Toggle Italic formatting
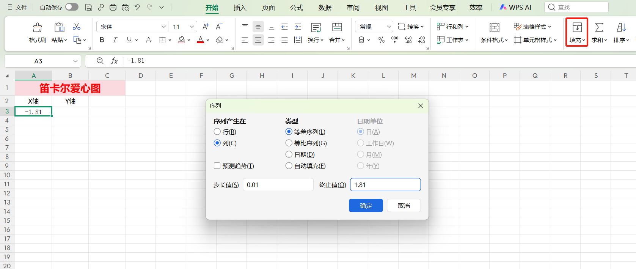 click(x=115, y=40)
